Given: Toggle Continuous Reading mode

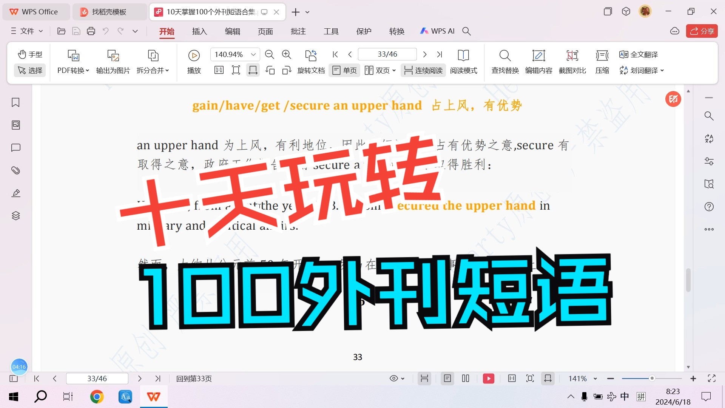Looking at the screenshot, I should tap(423, 70).
